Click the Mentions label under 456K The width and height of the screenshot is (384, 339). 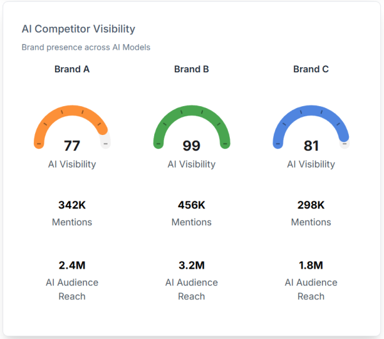tap(191, 222)
